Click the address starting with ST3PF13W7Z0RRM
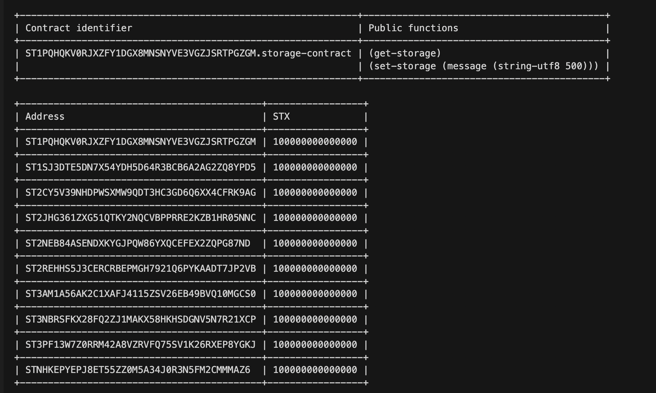Viewport: 656px width, 393px height. point(141,345)
